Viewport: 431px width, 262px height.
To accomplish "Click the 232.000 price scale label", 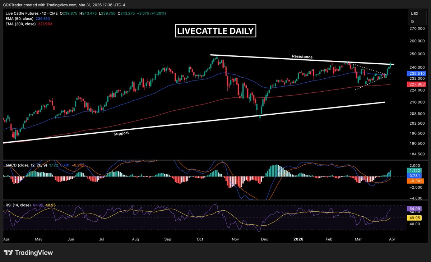I will (417, 78).
